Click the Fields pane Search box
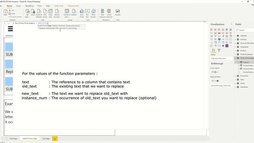The width and height of the screenshot is (254, 143). pos(244,30)
